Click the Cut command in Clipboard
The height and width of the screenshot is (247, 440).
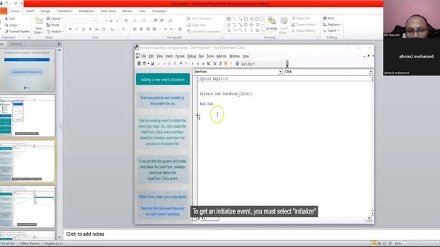pyautogui.click(x=9, y=19)
